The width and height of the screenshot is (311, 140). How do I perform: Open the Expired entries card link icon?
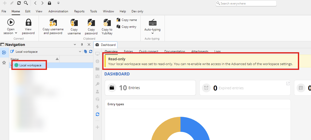(x=288, y=83)
